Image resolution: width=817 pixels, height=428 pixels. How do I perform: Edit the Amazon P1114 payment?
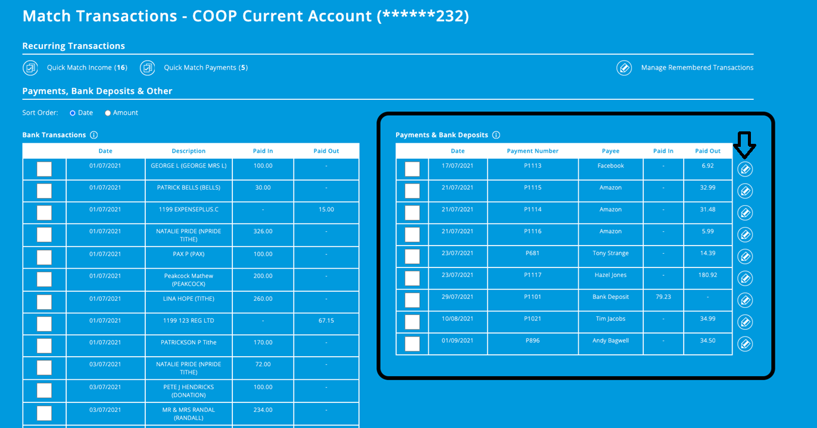click(x=745, y=213)
